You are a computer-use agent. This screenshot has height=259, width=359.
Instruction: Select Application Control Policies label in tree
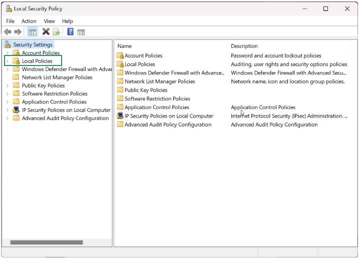[54, 101]
